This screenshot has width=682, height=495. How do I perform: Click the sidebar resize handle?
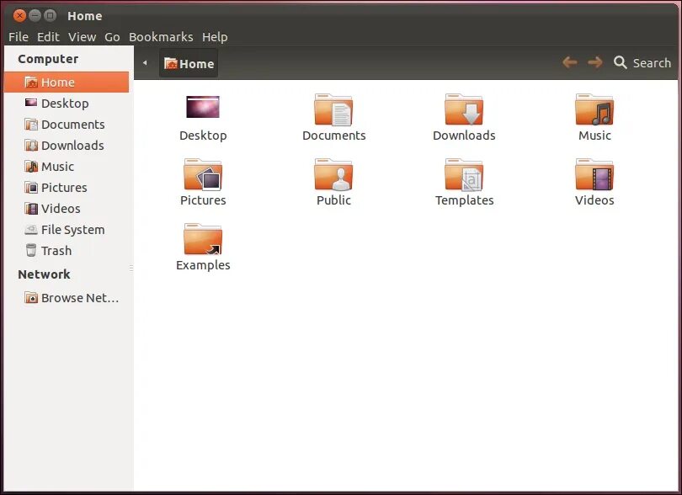click(x=133, y=269)
